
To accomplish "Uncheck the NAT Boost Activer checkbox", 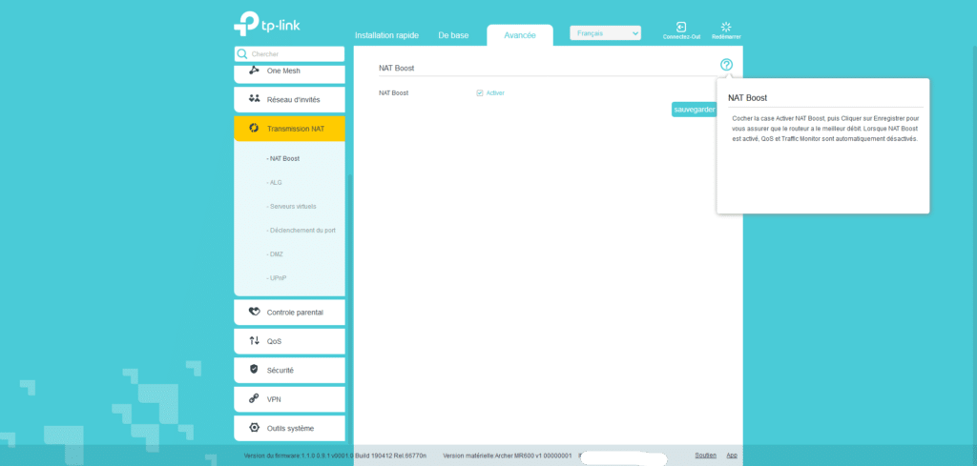I will tap(480, 93).
